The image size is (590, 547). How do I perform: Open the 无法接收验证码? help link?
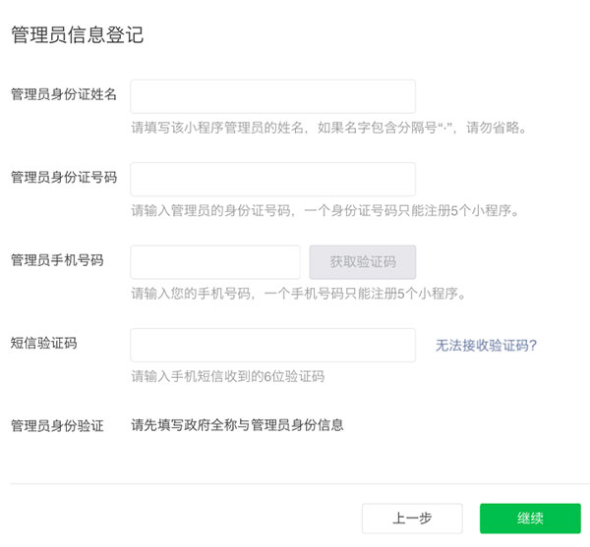(x=486, y=345)
